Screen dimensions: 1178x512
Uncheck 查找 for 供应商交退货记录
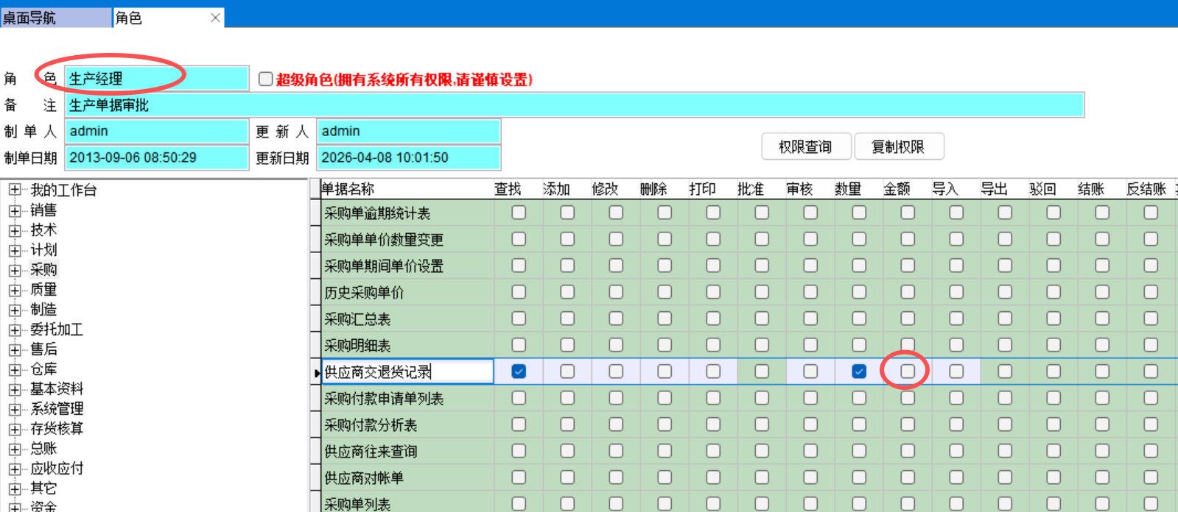click(x=519, y=371)
